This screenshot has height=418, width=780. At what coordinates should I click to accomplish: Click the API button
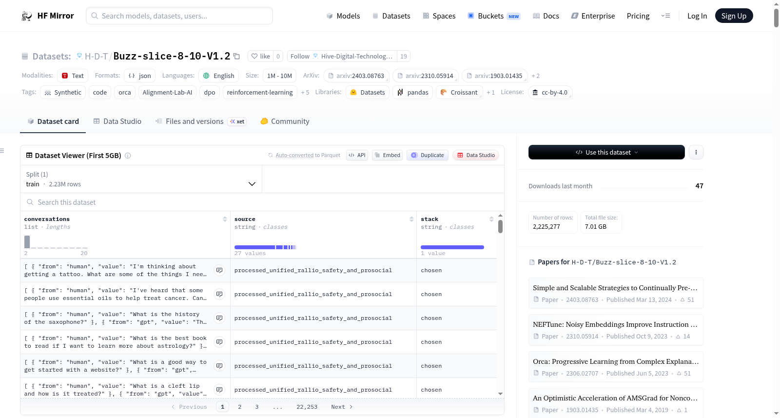357,155
